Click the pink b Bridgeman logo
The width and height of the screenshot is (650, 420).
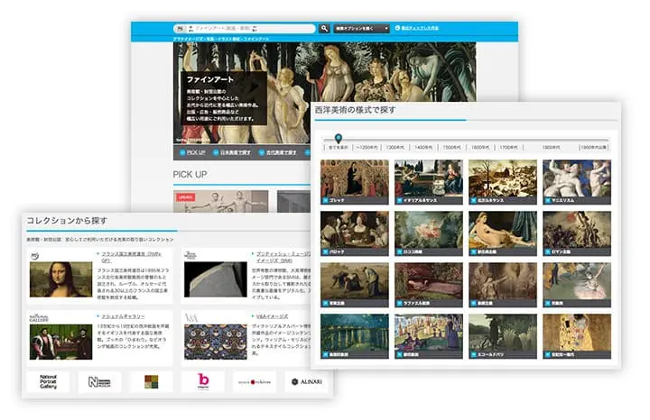[203, 381]
